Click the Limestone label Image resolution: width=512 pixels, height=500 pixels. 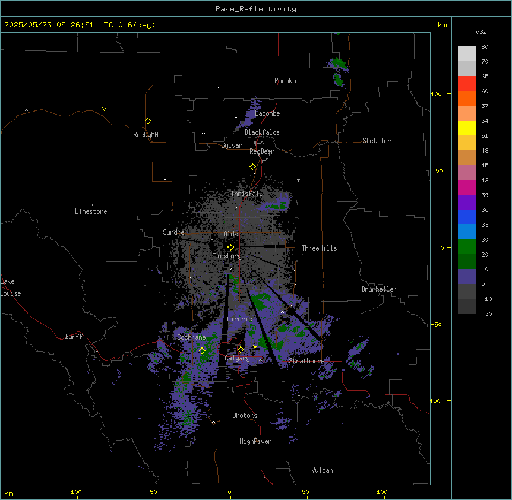(x=91, y=211)
